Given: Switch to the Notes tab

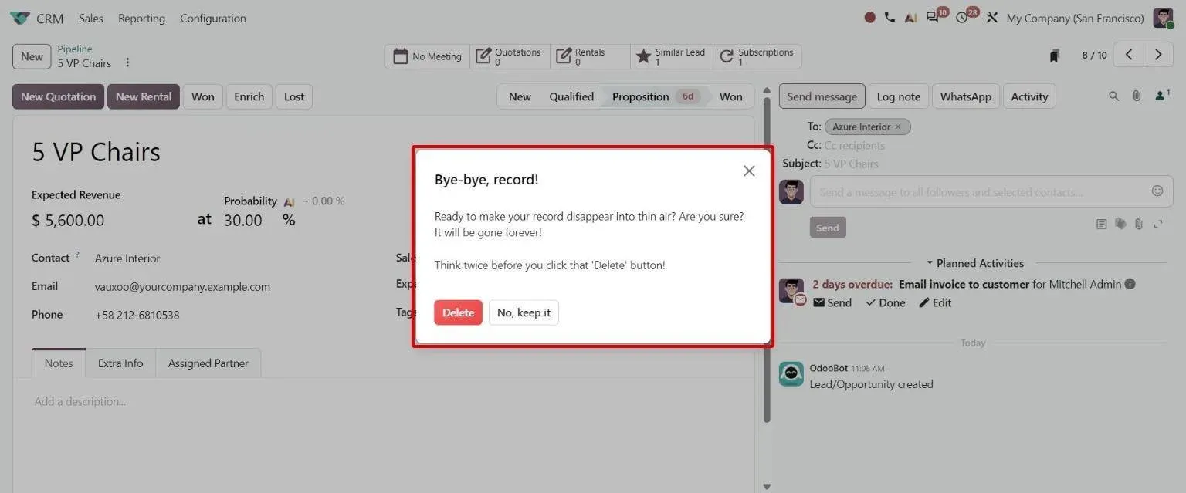Looking at the screenshot, I should 59,363.
